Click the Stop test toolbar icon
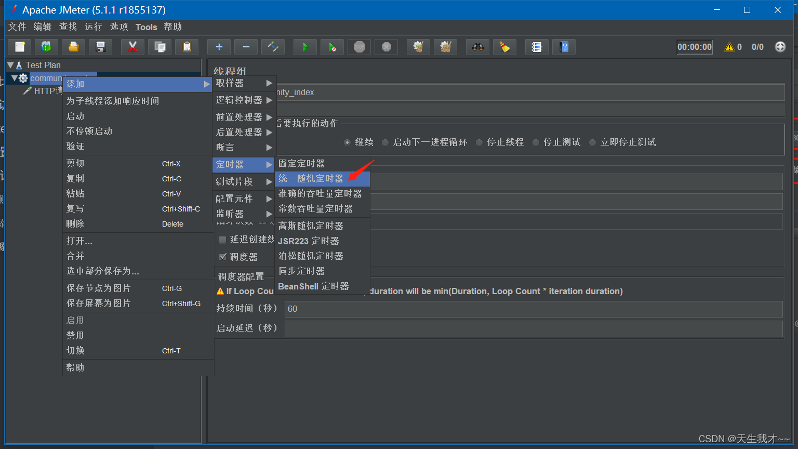The width and height of the screenshot is (798, 449). 360,47
